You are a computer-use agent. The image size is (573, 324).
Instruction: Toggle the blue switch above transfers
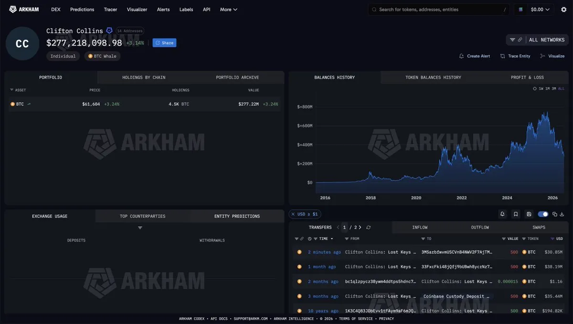point(543,214)
